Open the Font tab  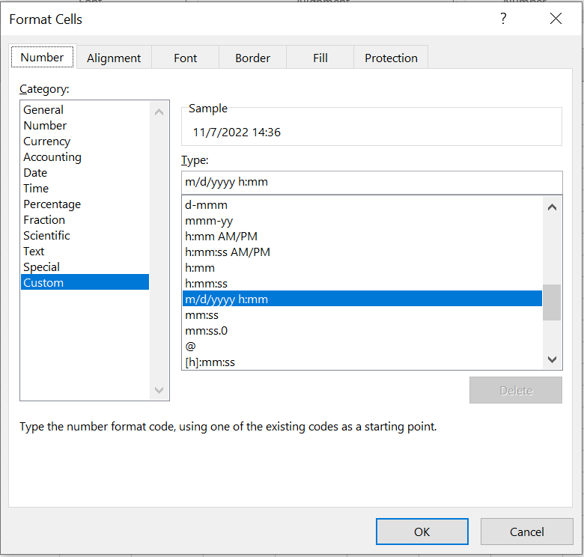point(185,58)
